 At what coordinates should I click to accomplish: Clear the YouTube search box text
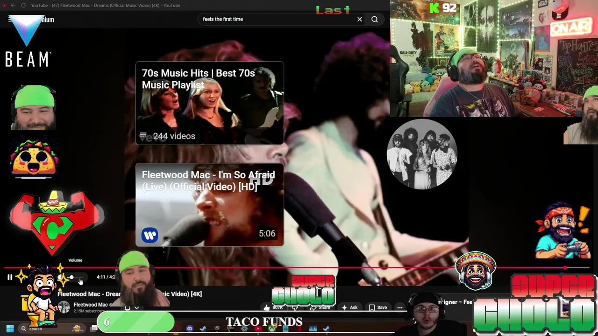point(360,19)
